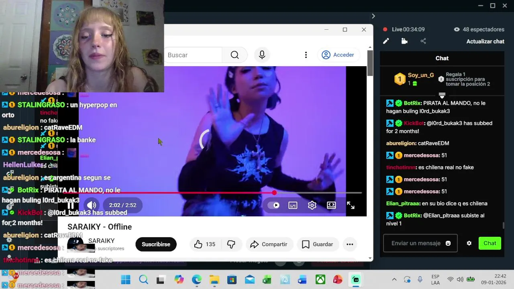
Task: Click the chat panel scrollbar thumb
Action: click(x=504, y=226)
